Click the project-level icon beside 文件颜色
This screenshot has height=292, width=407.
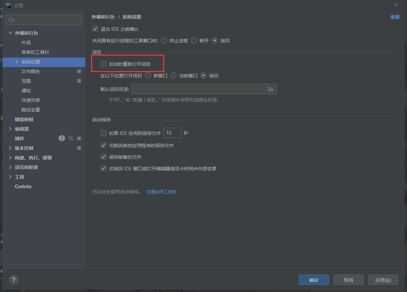click(79, 71)
